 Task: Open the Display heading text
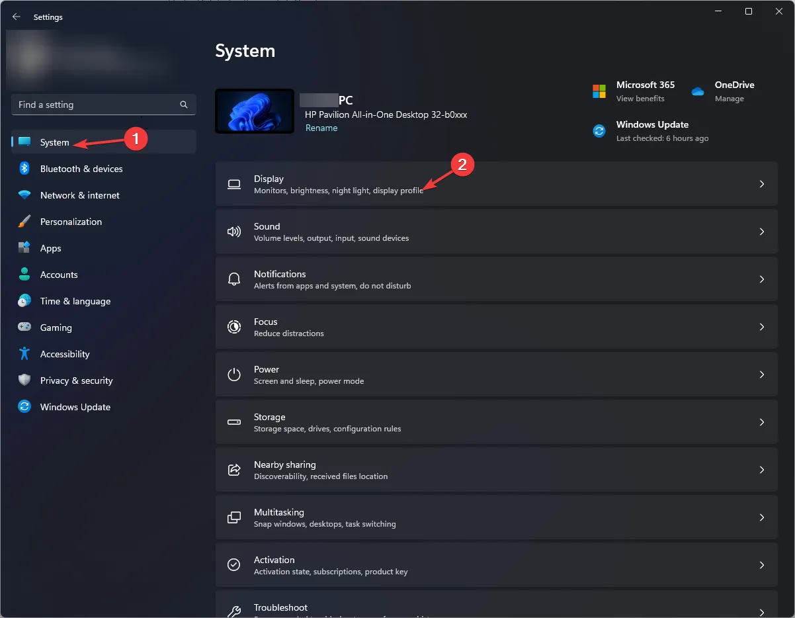point(269,179)
